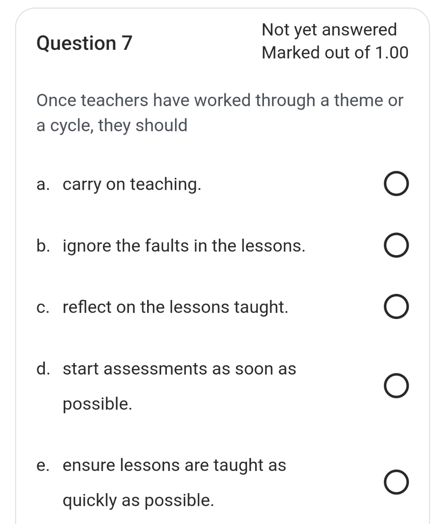Choose 'ignore the faults in the lessons.'

pos(184,246)
